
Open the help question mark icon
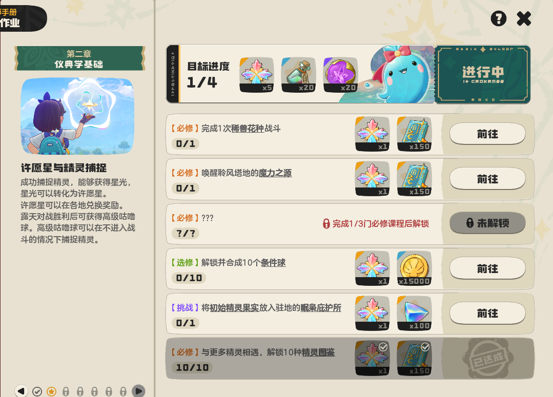[498, 18]
